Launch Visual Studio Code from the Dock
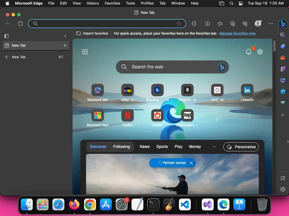The width and height of the screenshot is (289, 216). coord(185,204)
